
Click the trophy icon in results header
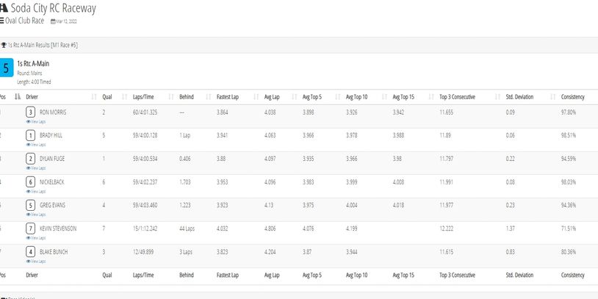coord(4,45)
